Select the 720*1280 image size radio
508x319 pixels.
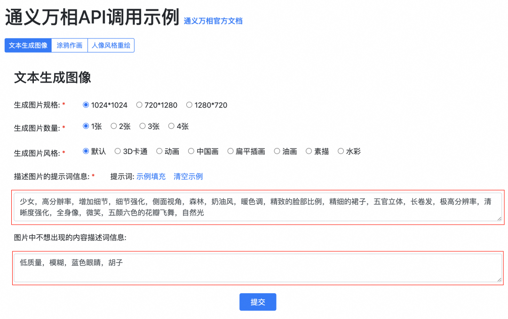139,105
